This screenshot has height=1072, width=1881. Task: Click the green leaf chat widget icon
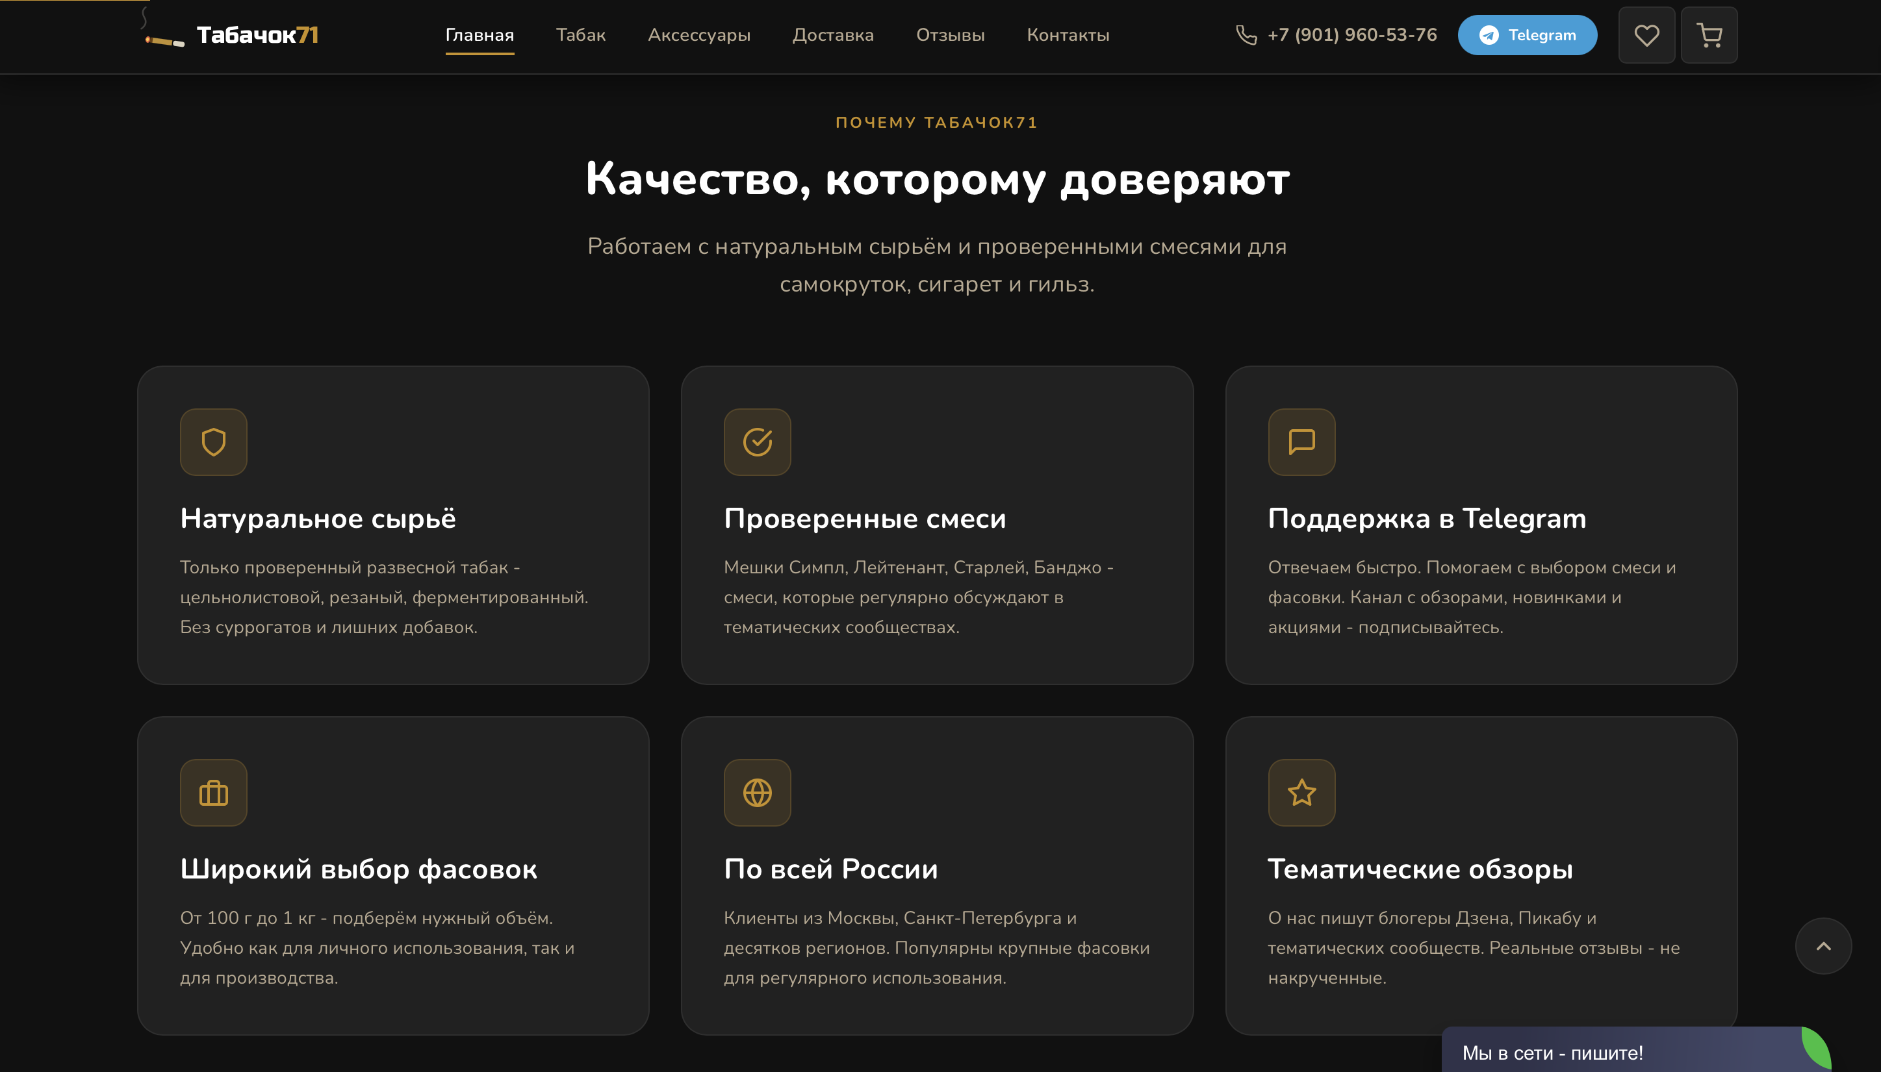tap(1816, 1049)
